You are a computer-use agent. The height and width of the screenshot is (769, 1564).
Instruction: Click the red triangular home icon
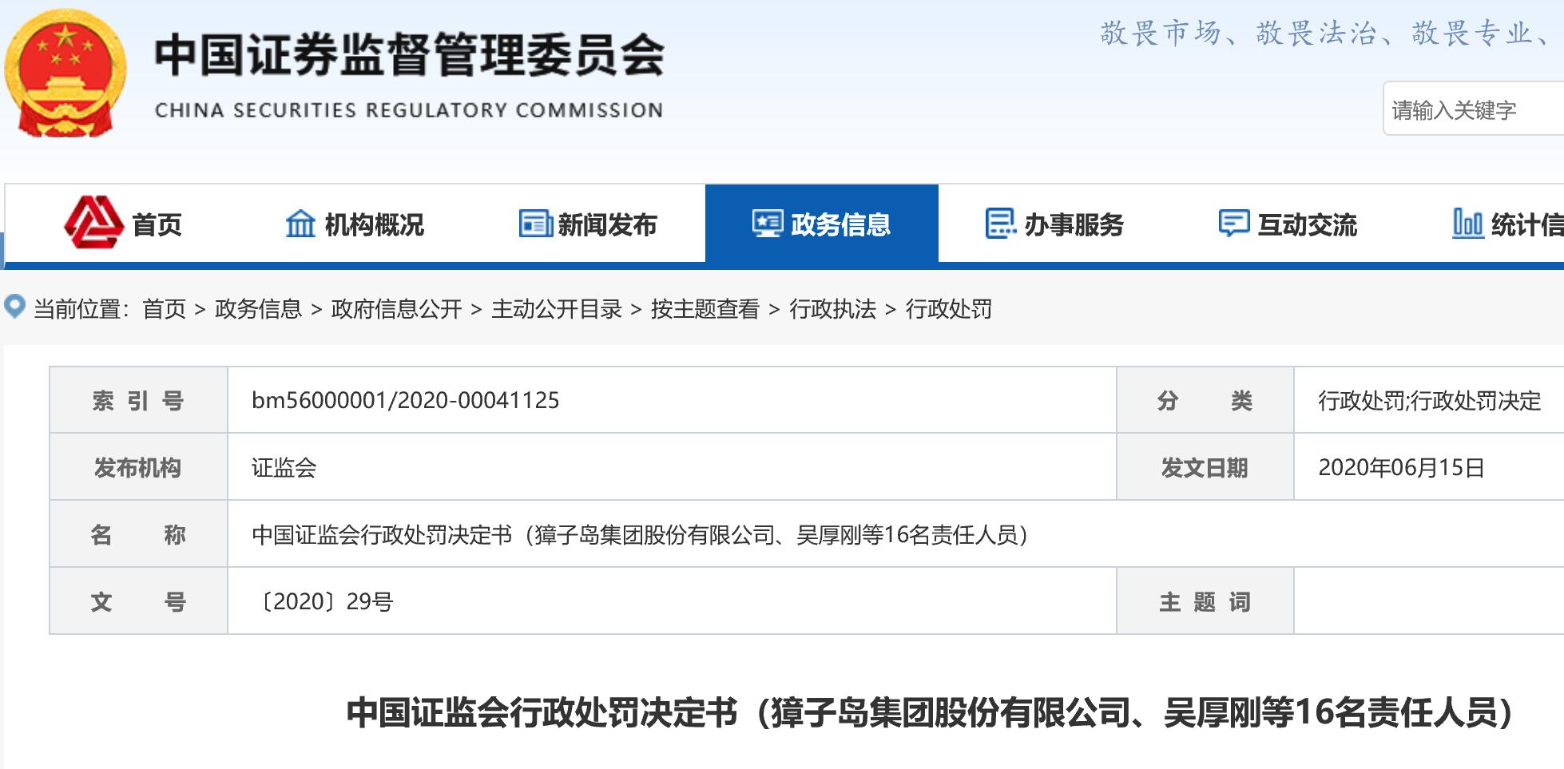(93, 222)
